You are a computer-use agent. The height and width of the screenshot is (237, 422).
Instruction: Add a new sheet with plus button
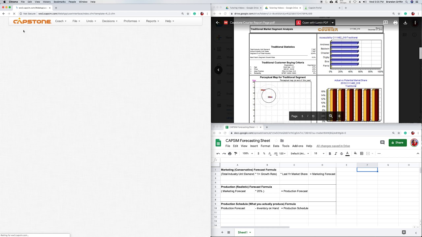pos(222,232)
